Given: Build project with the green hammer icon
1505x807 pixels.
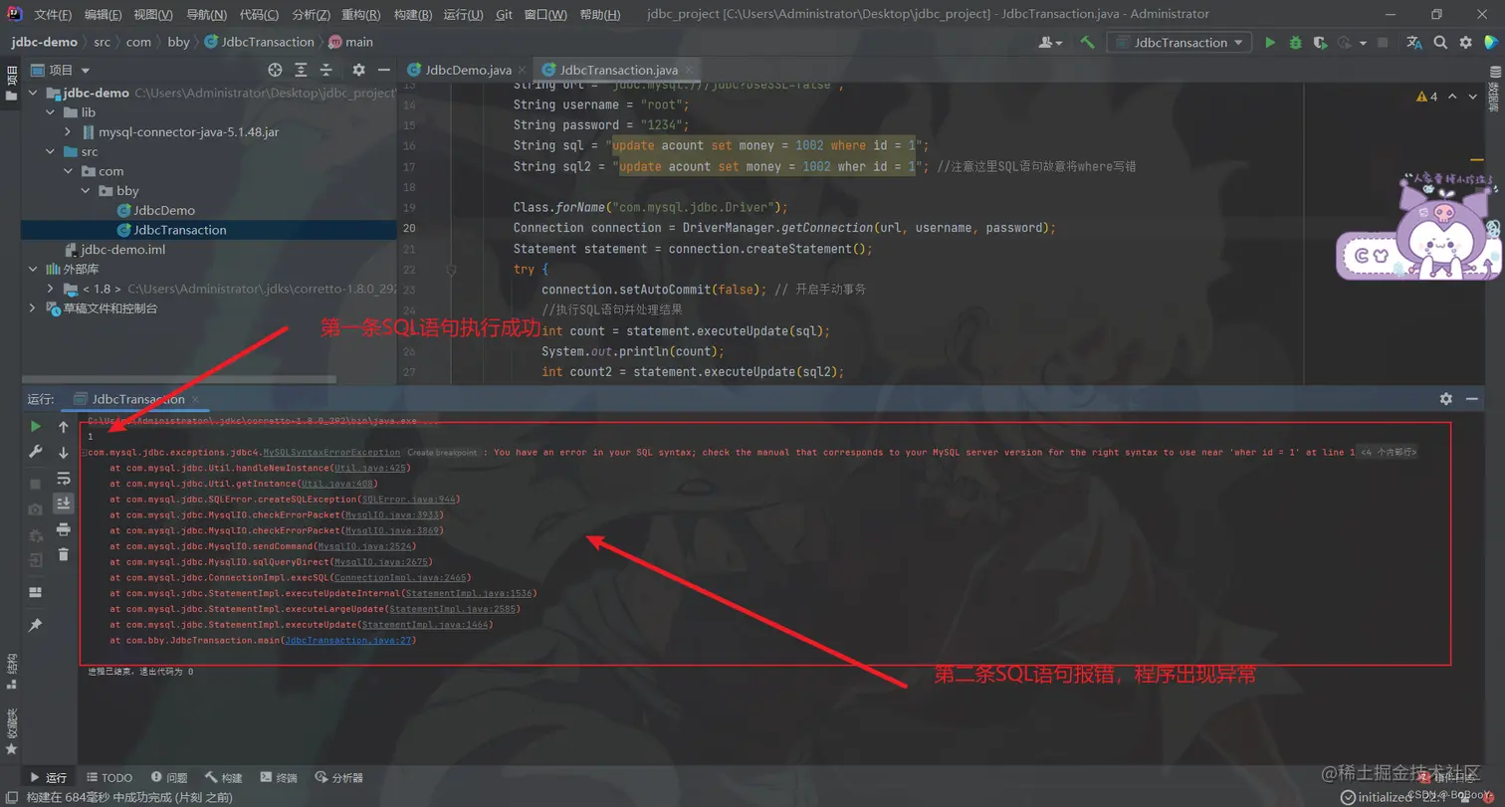Looking at the screenshot, I should 1087,43.
